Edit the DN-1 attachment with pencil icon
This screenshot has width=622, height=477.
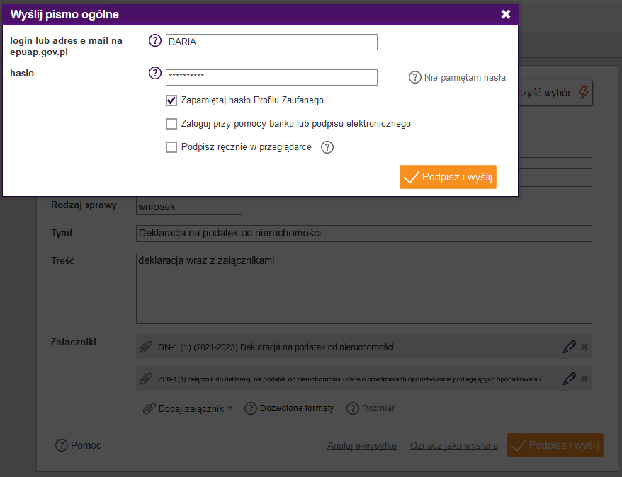click(570, 347)
